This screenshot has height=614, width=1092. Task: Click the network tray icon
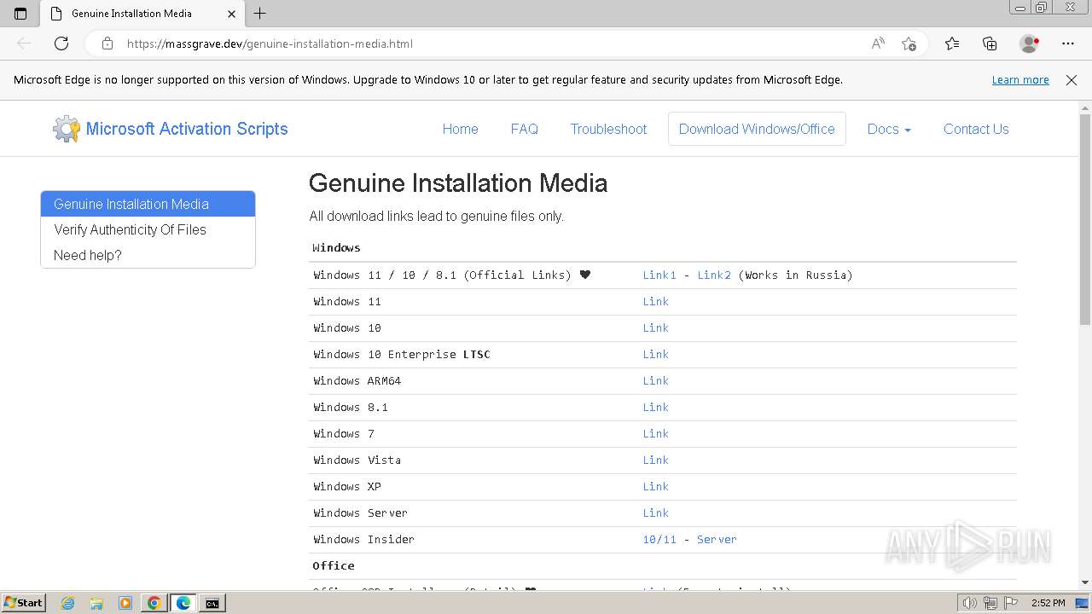(x=990, y=603)
